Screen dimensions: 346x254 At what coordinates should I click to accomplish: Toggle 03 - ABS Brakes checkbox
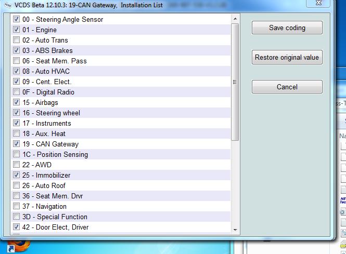16,50
